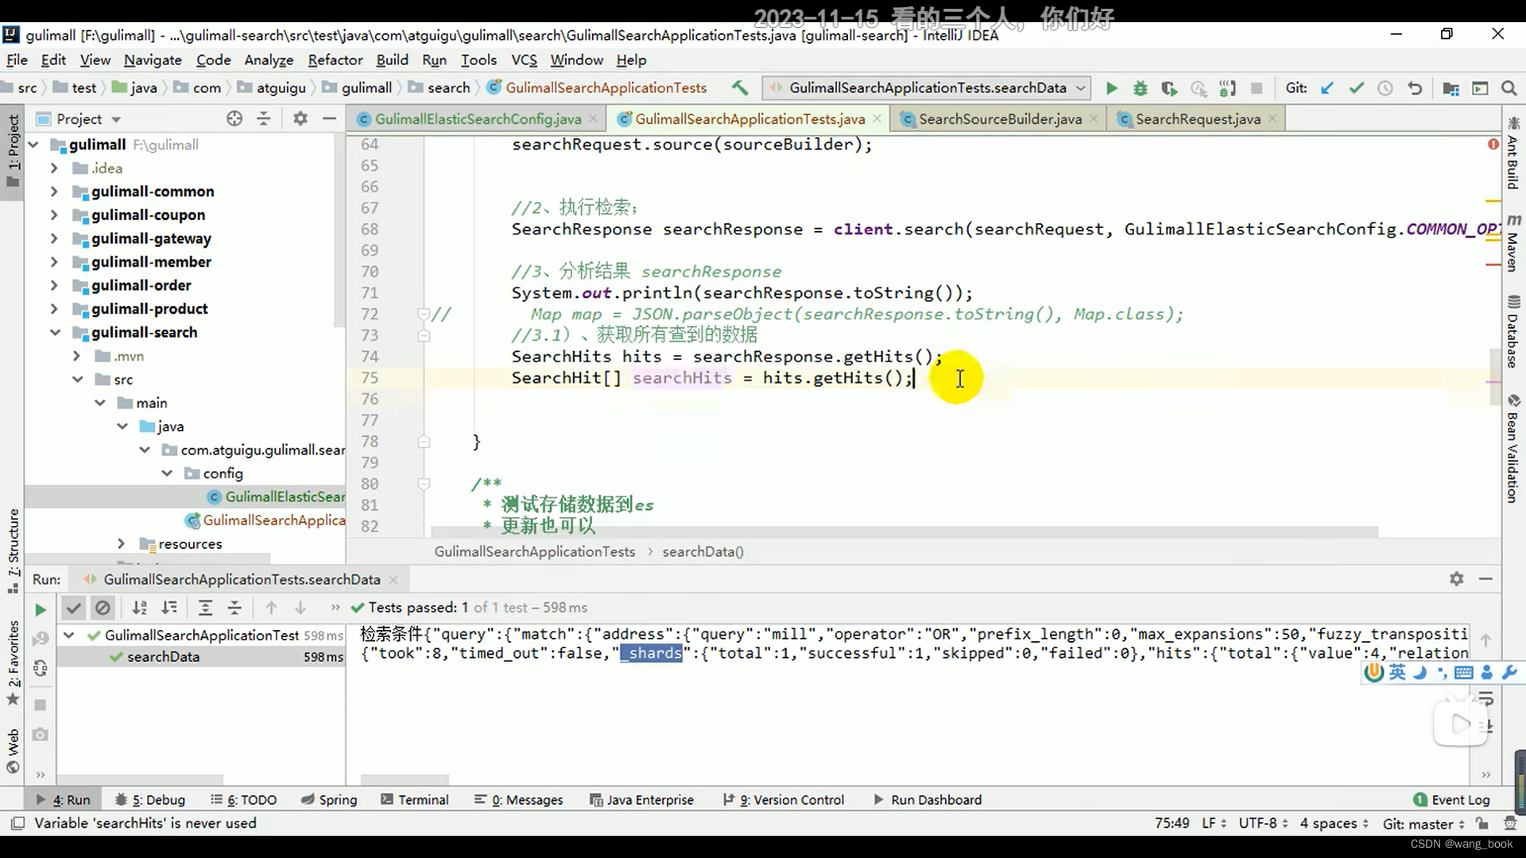Toggle show ignored tests
The height and width of the screenshot is (858, 1526).
pyautogui.click(x=103, y=608)
